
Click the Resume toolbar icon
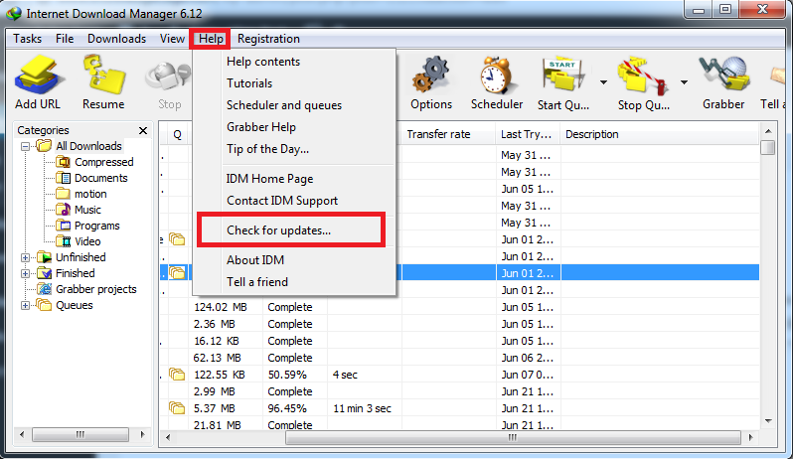[104, 75]
